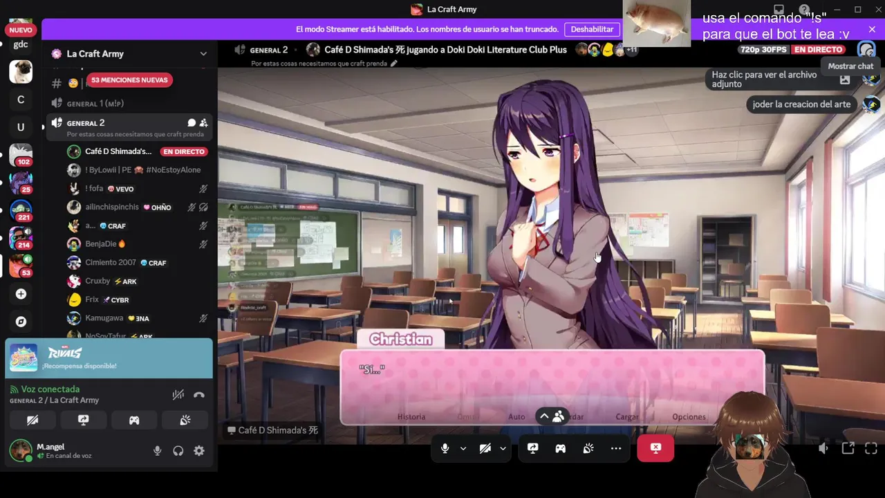Open the pug avatar server
885x498 pixels.
click(21, 72)
